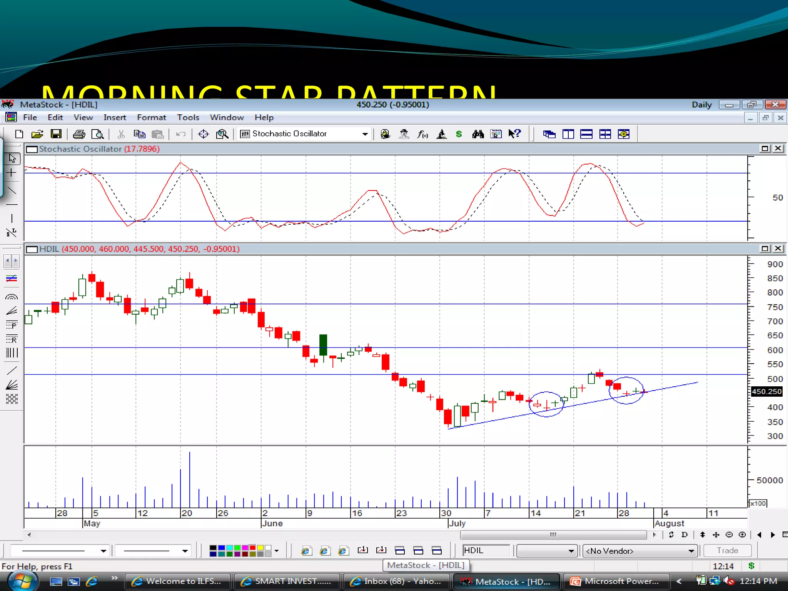Expand the color palette dropdown arrow
This screenshot has width=788, height=591.
coord(276,551)
